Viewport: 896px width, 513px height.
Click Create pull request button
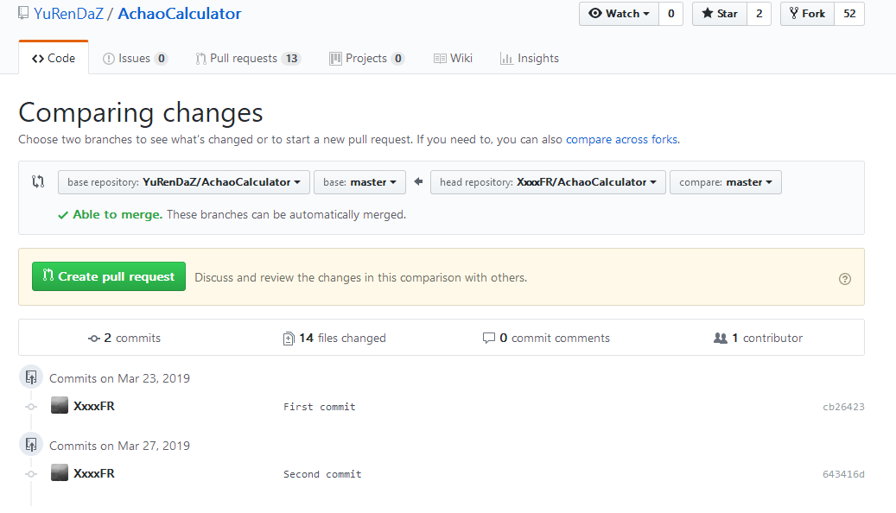tap(109, 276)
